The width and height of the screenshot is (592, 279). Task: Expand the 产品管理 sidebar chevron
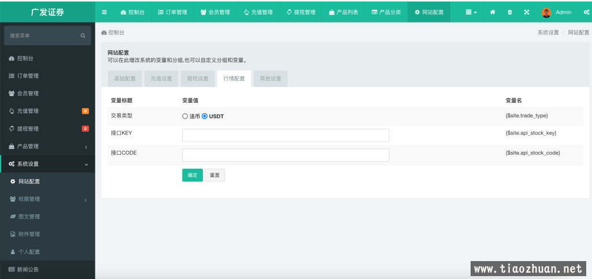86,147
